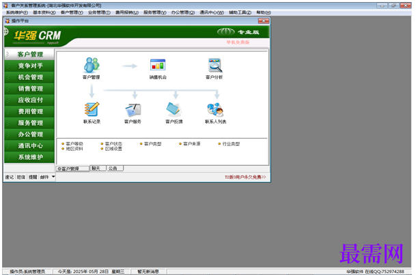Viewport: 416px width, 275px height.
Task: Click the 华强软件 在线QQ status text
Action: tap(375, 272)
